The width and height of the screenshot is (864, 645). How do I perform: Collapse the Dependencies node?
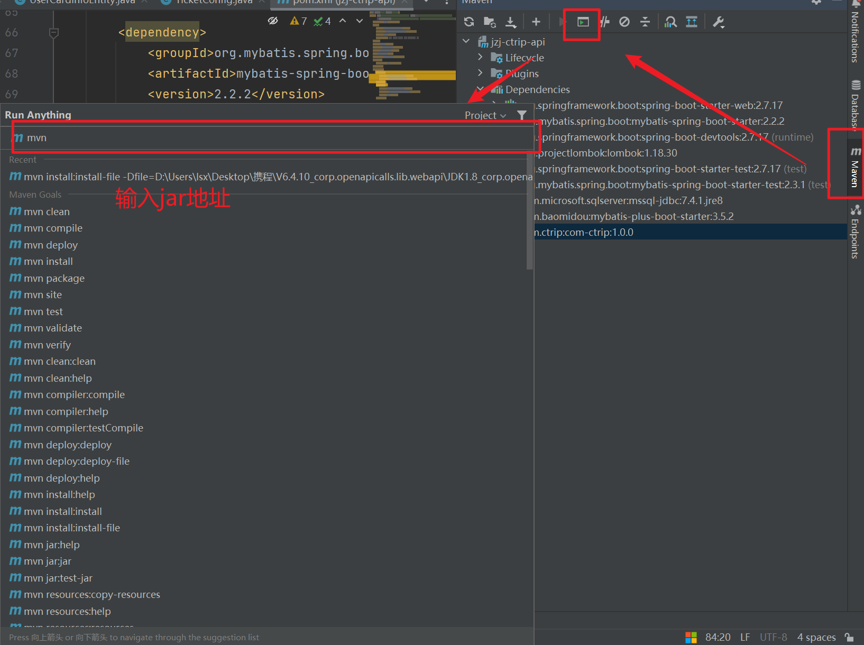(480, 89)
